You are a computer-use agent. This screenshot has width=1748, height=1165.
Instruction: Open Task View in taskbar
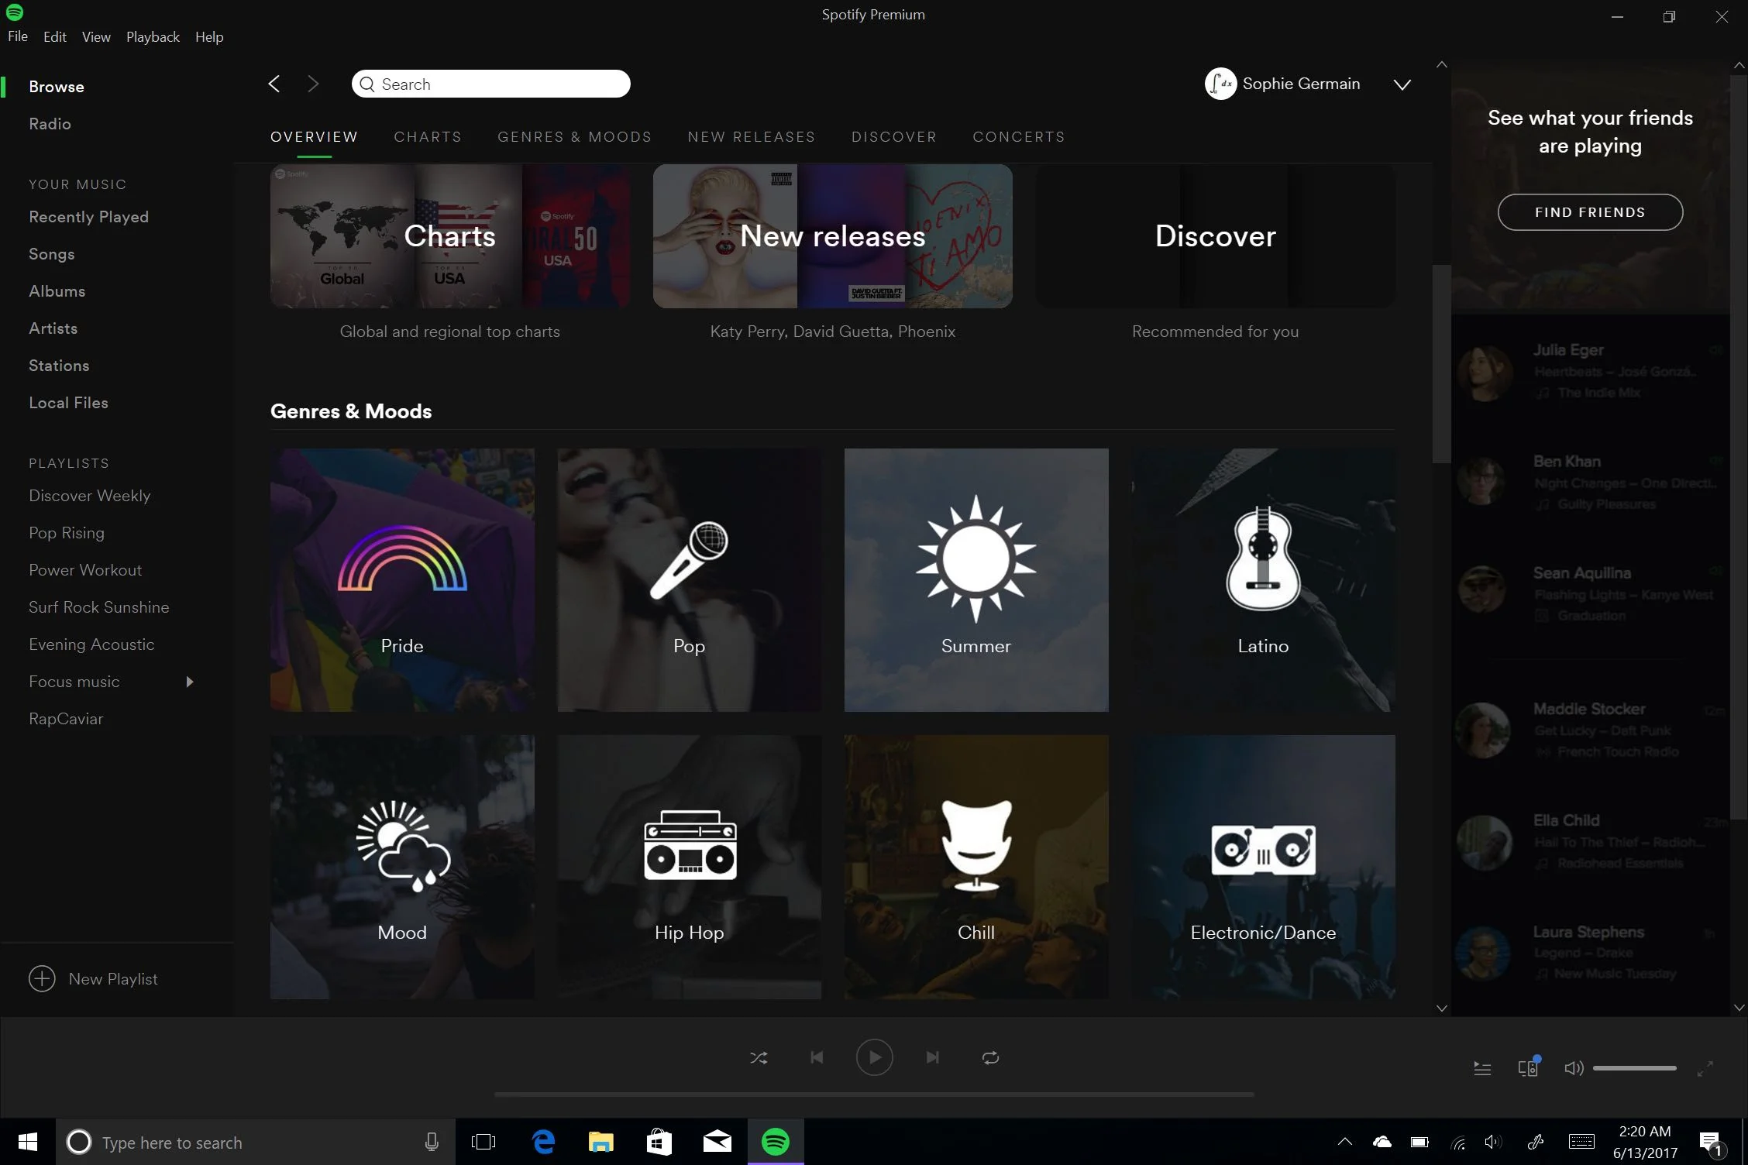pyautogui.click(x=483, y=1142)
